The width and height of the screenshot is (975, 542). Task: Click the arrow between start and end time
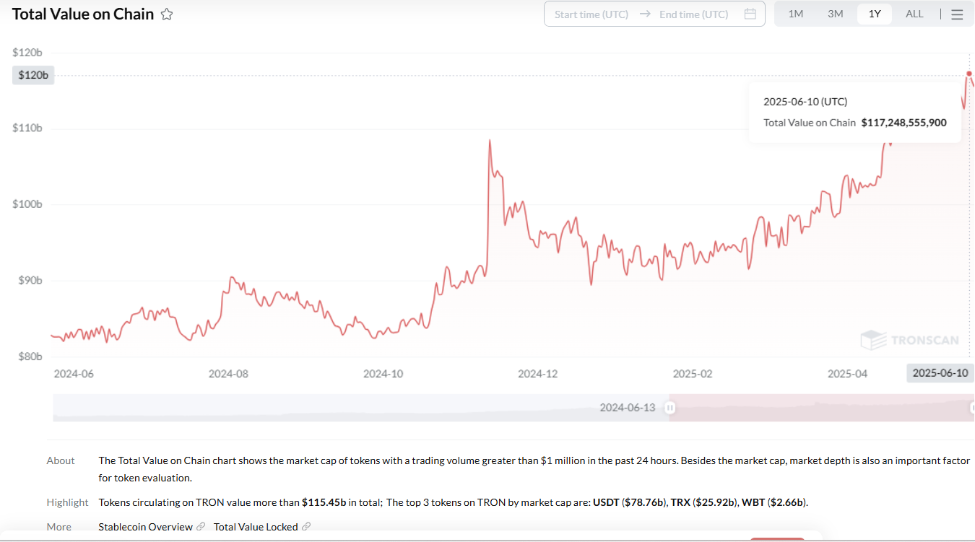click(645, 14)
